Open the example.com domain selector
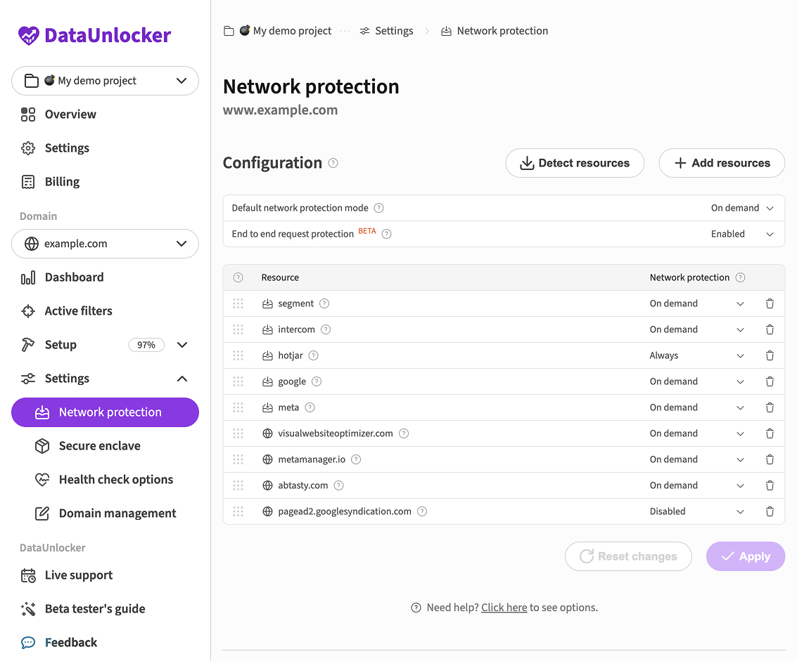 105,244
